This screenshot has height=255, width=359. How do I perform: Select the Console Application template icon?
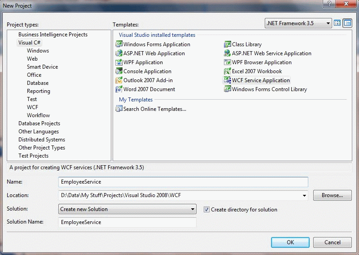119,71
